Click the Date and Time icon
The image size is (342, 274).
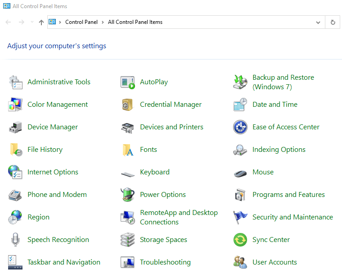pyautogui.click(x=240, y=105)
